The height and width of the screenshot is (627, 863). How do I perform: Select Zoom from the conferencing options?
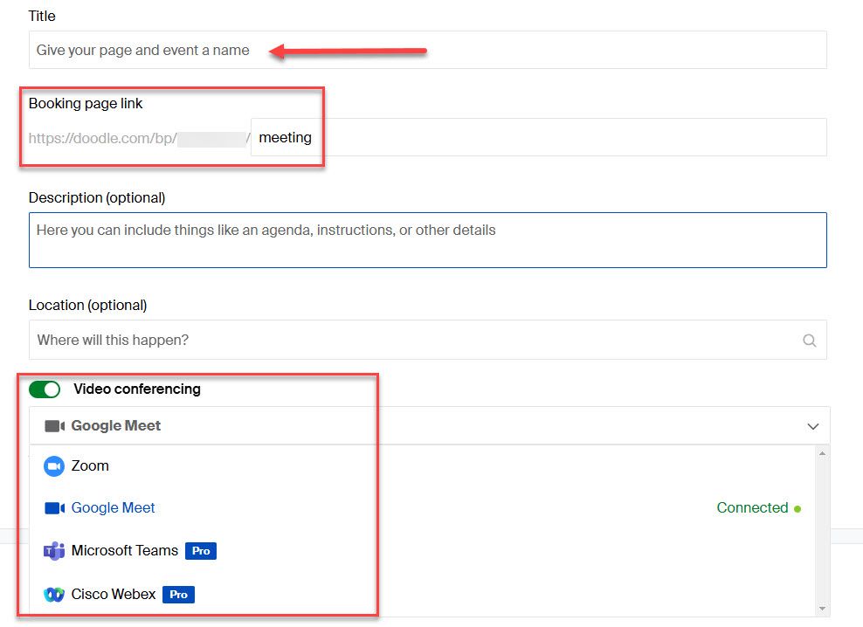90,465
